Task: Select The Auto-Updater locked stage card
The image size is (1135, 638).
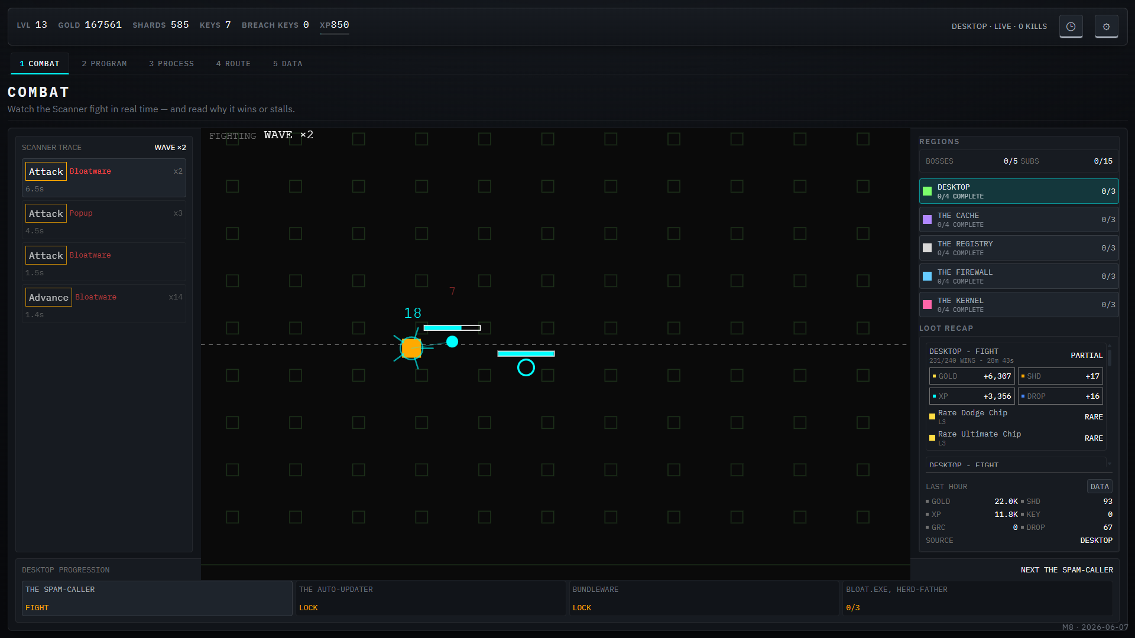Action: tap(430, 598)
